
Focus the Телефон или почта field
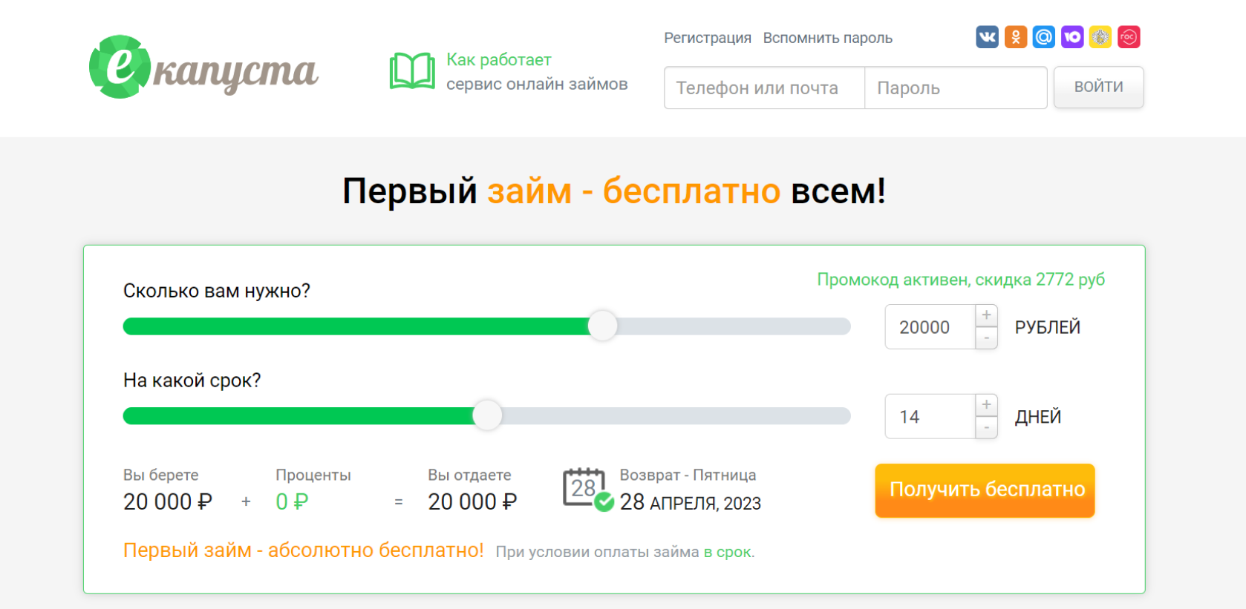tap(764, 88)
